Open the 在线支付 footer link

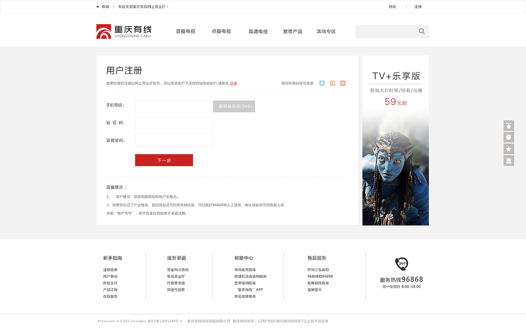[x=110, y=283]
